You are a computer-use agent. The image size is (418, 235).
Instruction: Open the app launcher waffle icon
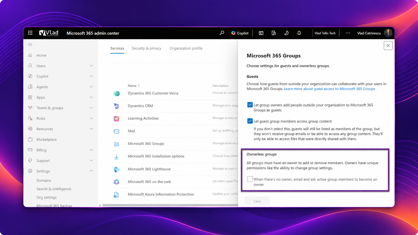click(30, 33)
